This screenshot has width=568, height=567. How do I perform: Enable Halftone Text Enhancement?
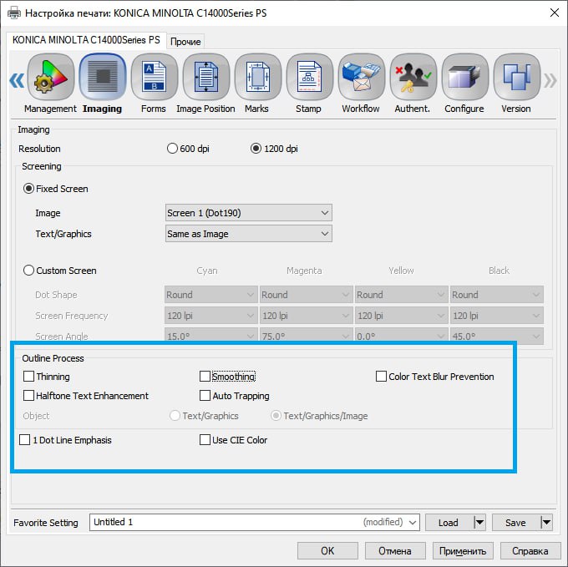click(x=28, y=395)
